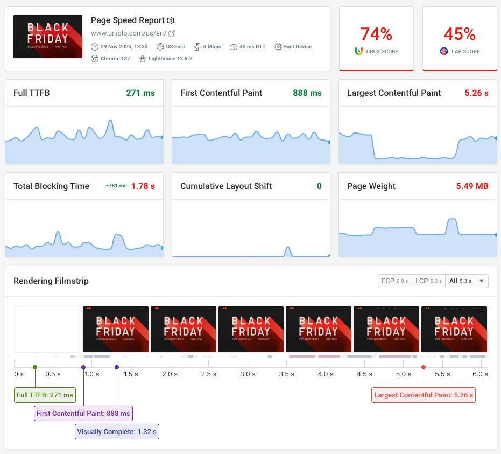The image size is (501, 454).
Task: Click the external link icon beside the URL
Action: coord(172,34)
